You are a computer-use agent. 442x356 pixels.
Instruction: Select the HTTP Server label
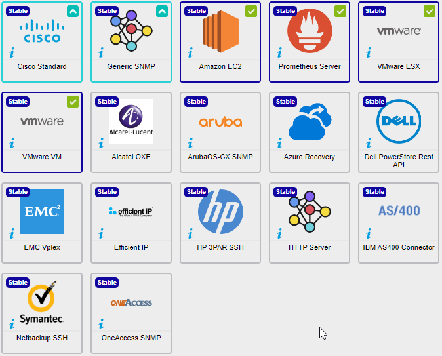tap(310, 247)
